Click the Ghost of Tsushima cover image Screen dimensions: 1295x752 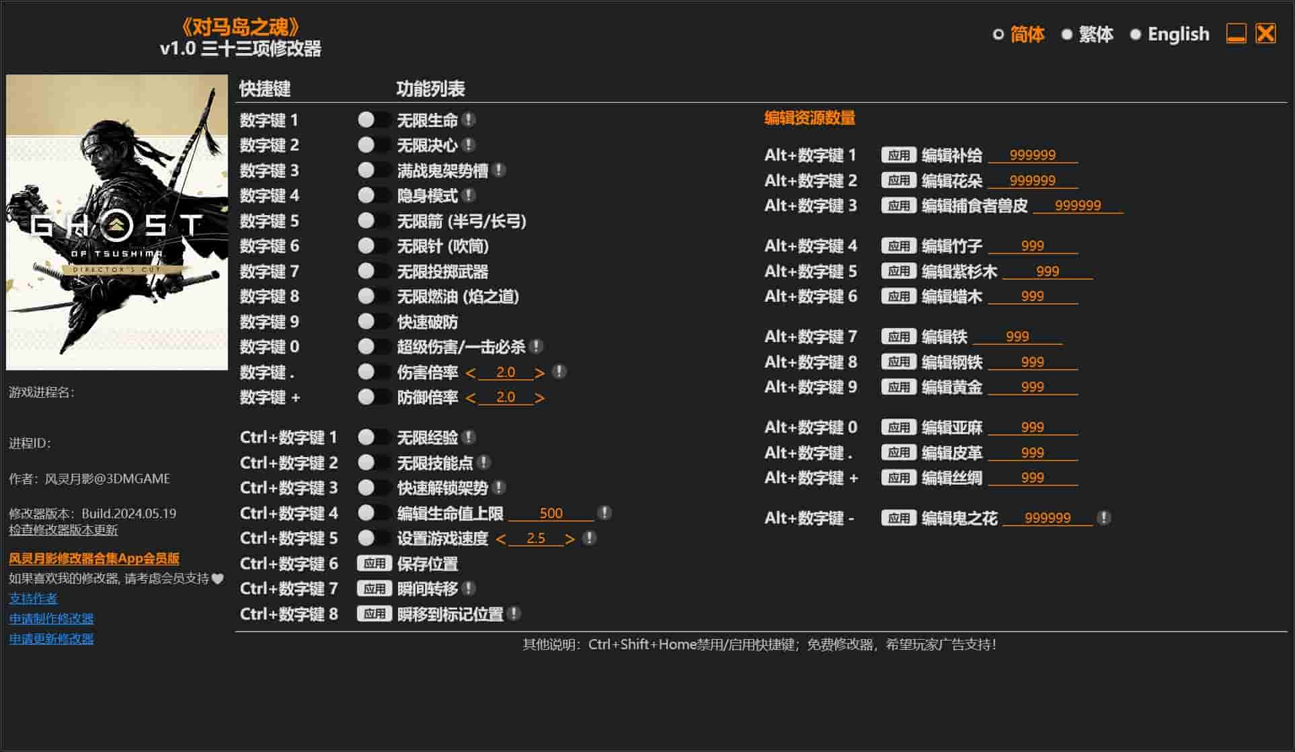tap(117, 222)
